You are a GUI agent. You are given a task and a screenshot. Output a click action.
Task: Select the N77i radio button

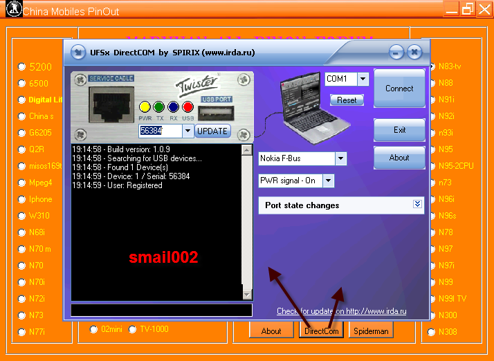[x=21, y=332]
